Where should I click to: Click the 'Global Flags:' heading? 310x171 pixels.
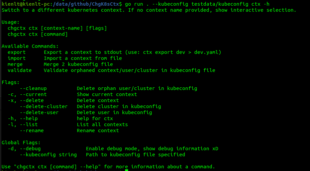coord(21,143)
